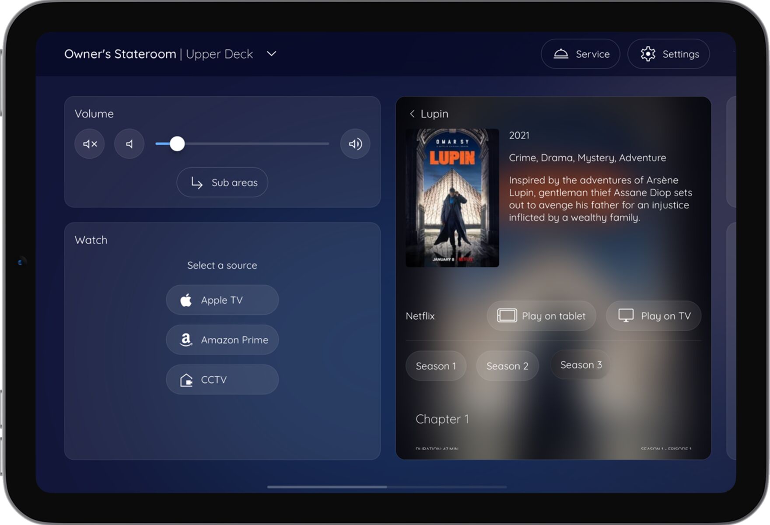Select the Season 3 tab
This screenshot has width=770, height=525.
pos(581,365)
